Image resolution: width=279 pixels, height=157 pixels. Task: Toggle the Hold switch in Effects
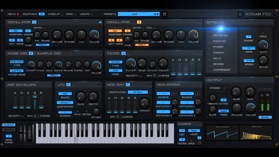click(262, 33)
